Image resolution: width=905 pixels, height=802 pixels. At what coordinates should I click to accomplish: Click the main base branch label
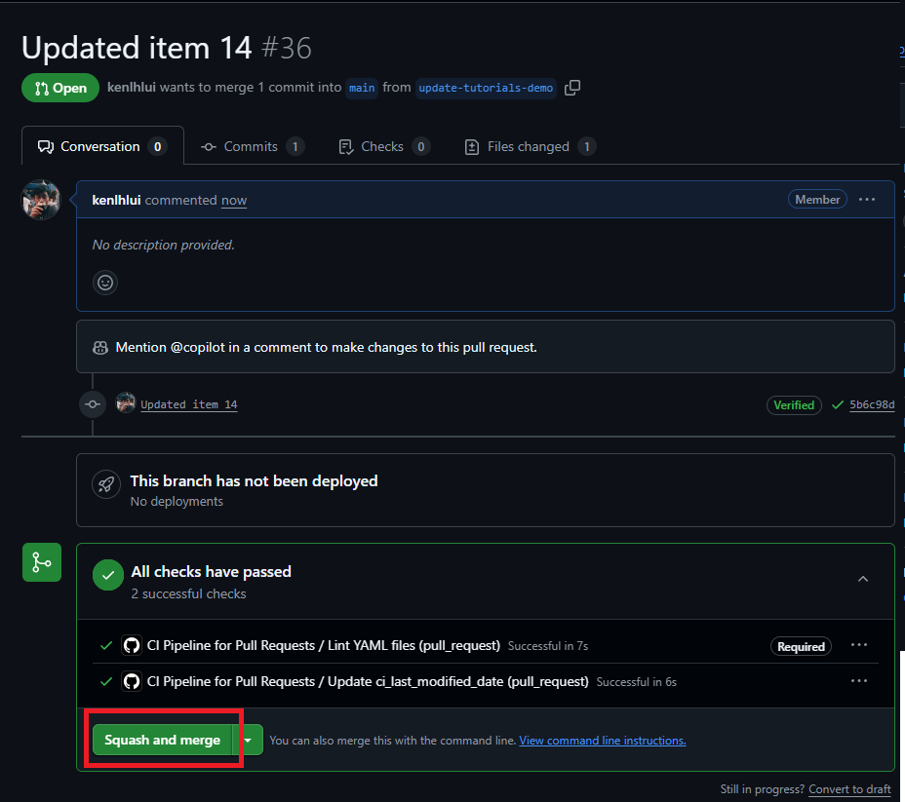pos(362,88)
